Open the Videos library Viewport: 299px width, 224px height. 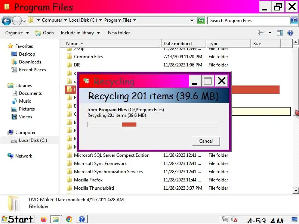[x=25, y=116]
